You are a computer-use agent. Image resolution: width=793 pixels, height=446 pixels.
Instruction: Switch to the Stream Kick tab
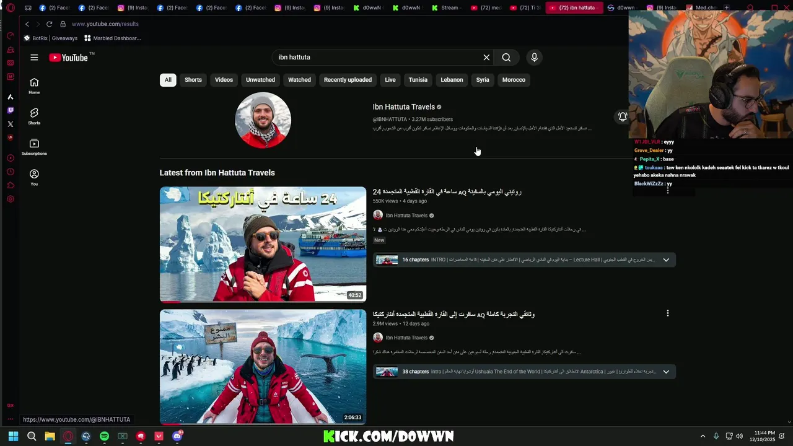pos(445,8)
